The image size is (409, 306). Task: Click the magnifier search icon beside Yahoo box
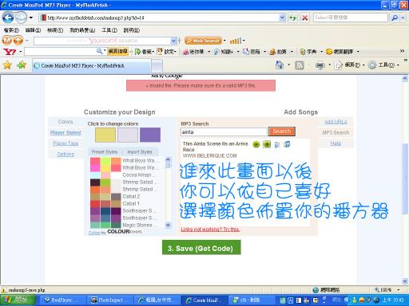[395, 18]
